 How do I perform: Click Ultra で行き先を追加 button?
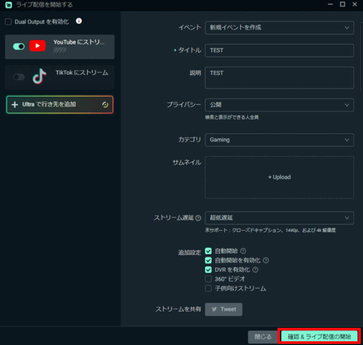pos(60,104)
